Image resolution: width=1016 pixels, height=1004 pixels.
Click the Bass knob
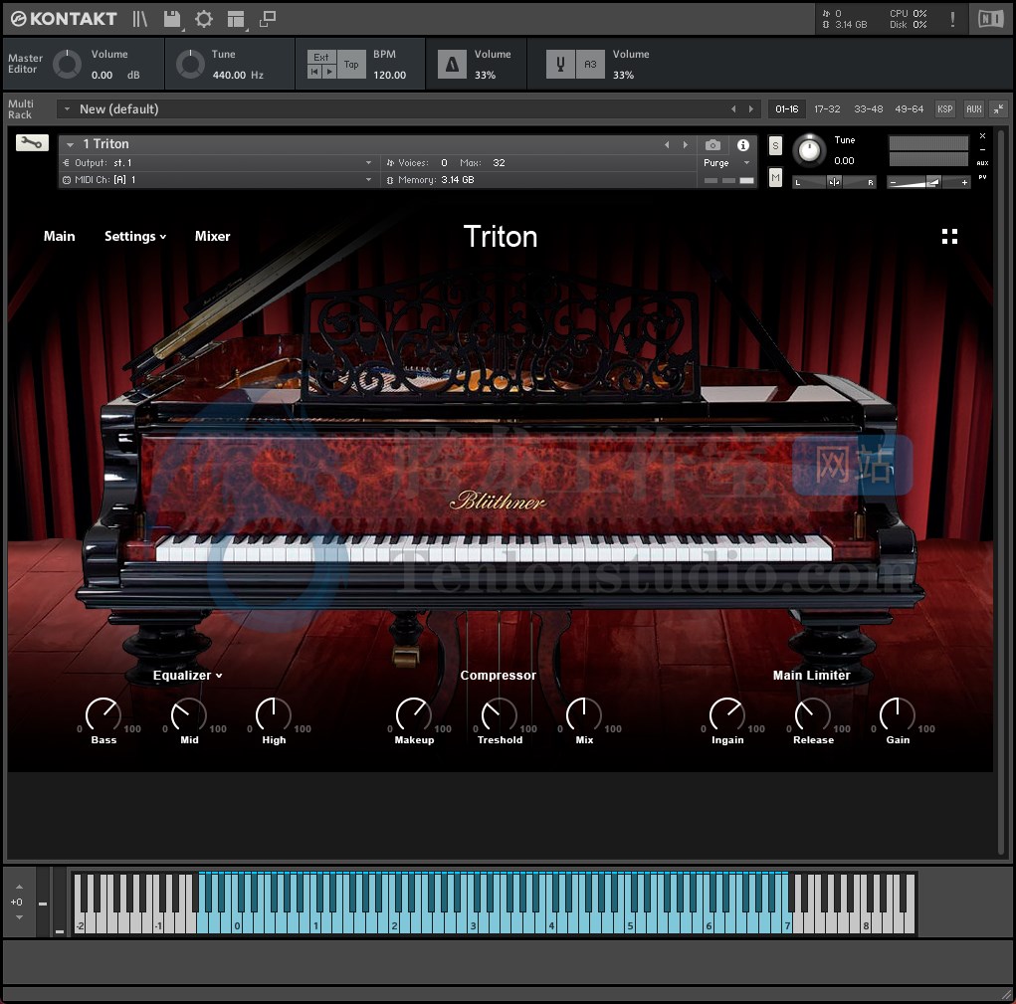[x=103, y=715]
